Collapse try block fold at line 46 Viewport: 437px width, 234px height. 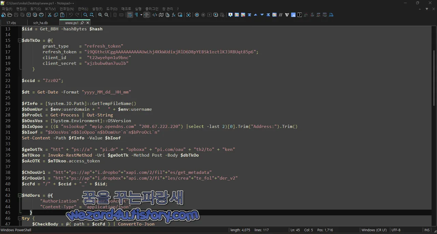pyautogui.click(x=19, y=218)
